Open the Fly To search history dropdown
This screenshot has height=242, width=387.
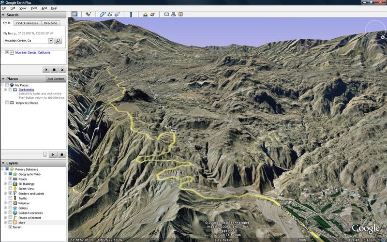(51, 41)
